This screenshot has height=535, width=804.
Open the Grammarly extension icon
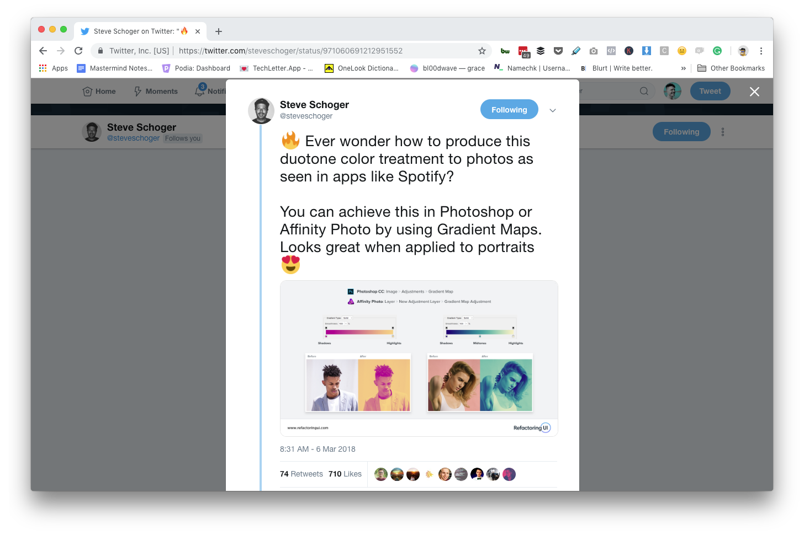[x=717, y=51]
